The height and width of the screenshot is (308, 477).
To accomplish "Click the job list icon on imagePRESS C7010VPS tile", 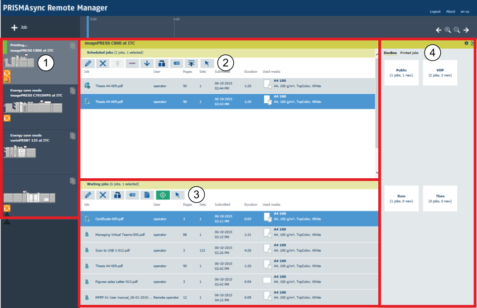I will pos(72,91).
